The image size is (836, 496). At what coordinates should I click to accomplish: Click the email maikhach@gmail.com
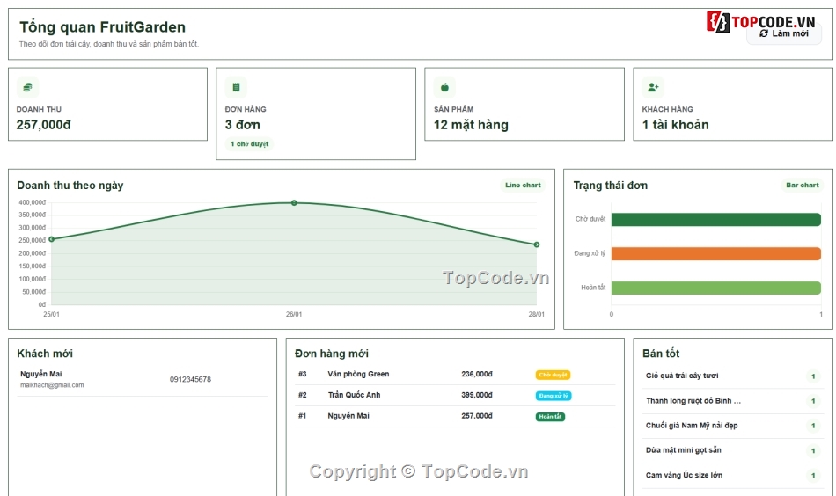pos(52,384)
